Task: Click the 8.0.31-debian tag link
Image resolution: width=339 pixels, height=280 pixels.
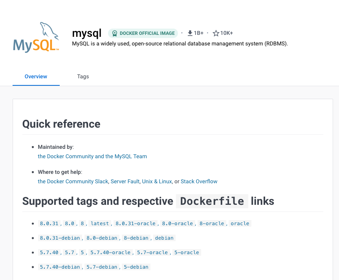Action: (x=60, y=238)
